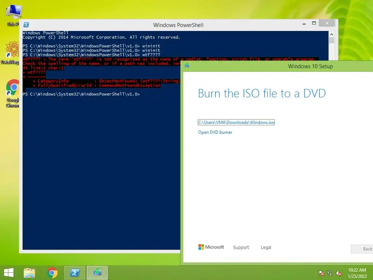Click PowerShell scrollbar up arrow

[331, 34]
